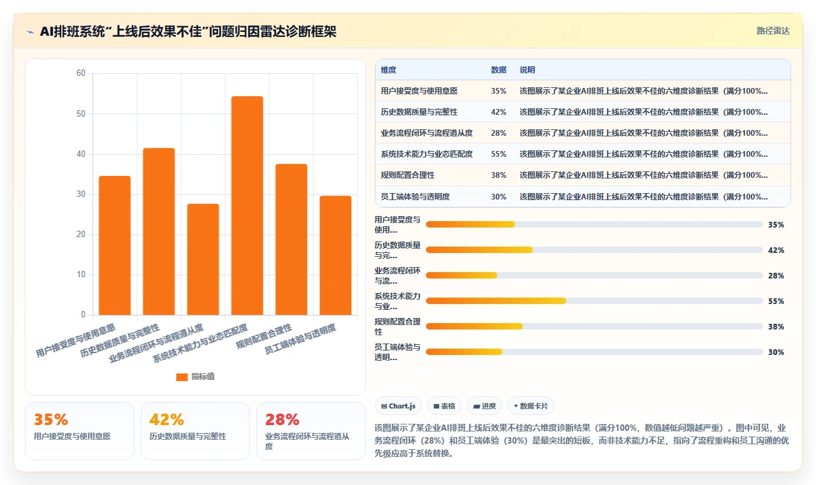The height and width of the screenshot is (485, 816).
Task: Click the x-axis label 员工端体验与透明度
Action: [300, 339]
